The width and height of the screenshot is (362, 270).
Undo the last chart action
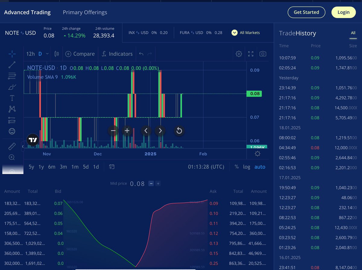pos(141,54)
